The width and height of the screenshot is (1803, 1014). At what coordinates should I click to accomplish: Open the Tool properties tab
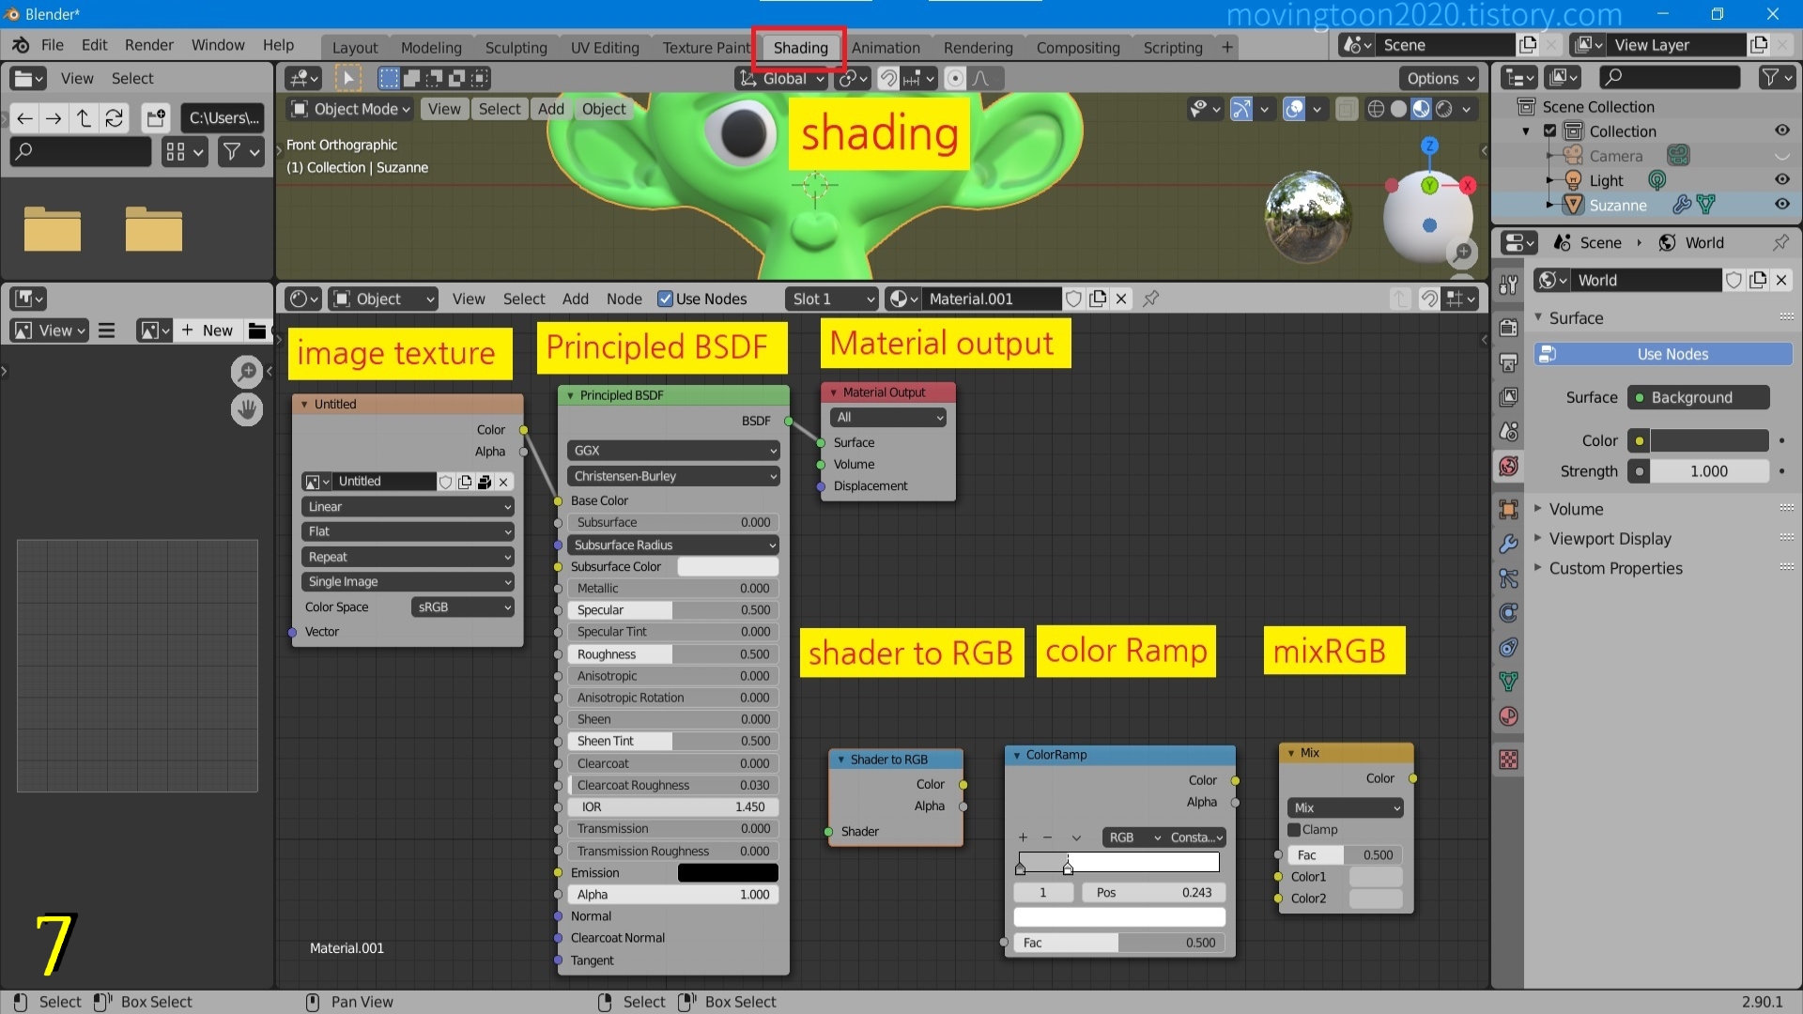pyautogui.click(x=1508, y=284)
